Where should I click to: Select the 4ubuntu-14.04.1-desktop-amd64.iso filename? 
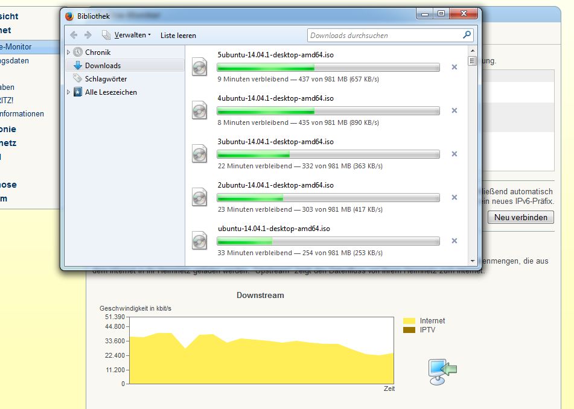tap(276, 98)
